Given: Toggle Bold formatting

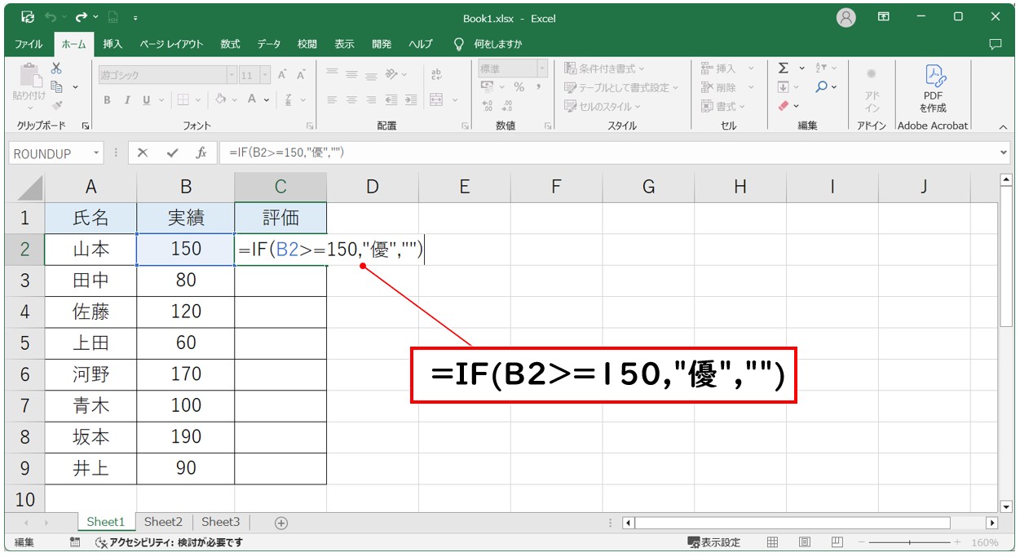Looking at the screenshot, I should tap(107, 99).
